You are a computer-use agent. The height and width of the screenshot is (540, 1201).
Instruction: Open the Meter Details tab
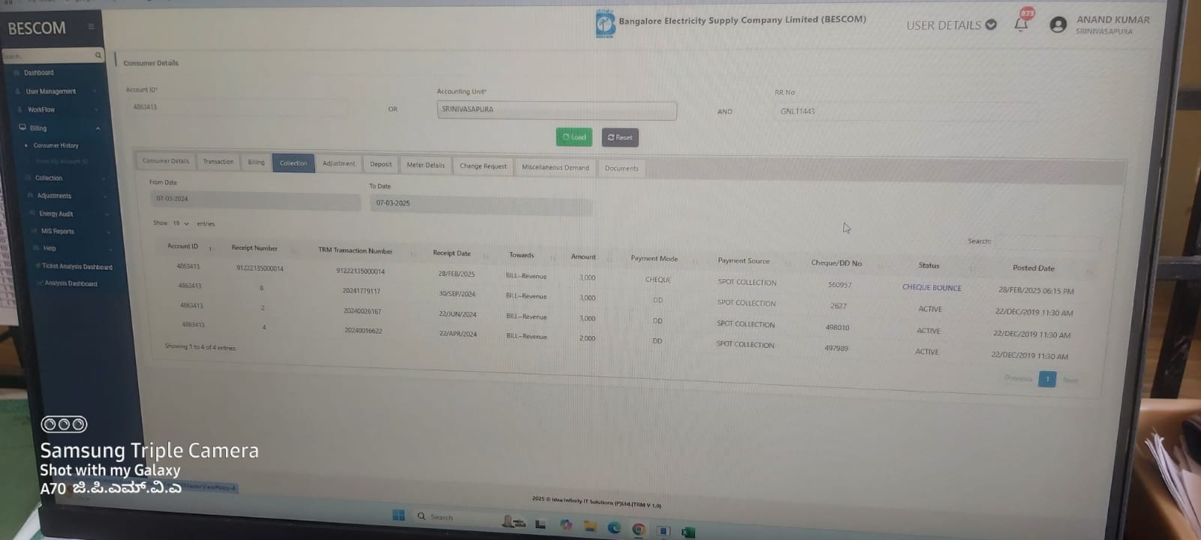point(426,165)
